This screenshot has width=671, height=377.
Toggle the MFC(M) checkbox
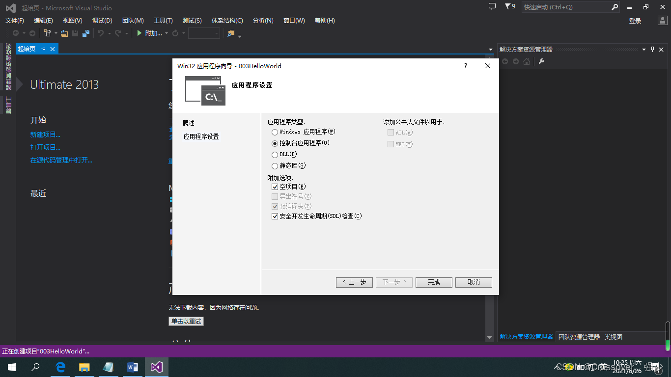[x=391, y=144]
